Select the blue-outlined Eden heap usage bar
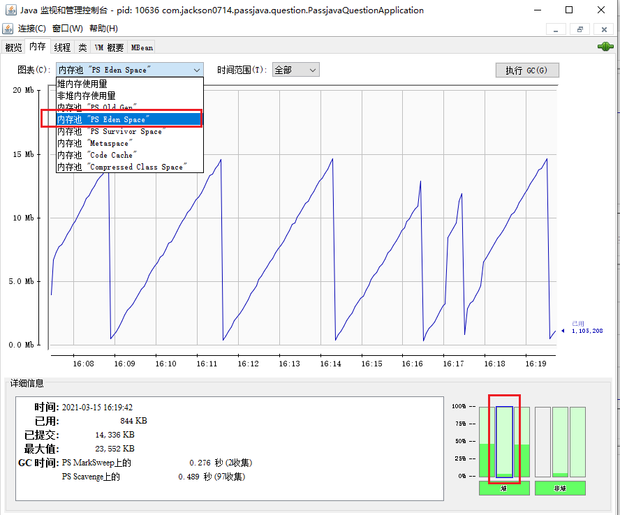The image size is (620, 515). (504, 442)
